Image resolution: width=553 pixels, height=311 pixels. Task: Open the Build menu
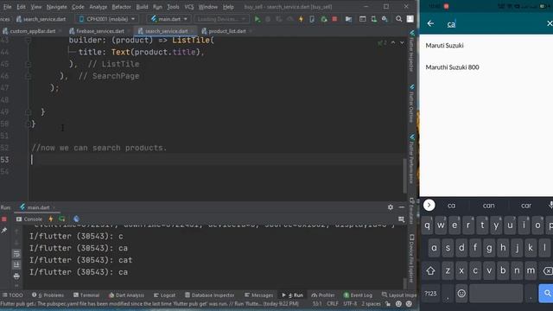click(142, 7)
